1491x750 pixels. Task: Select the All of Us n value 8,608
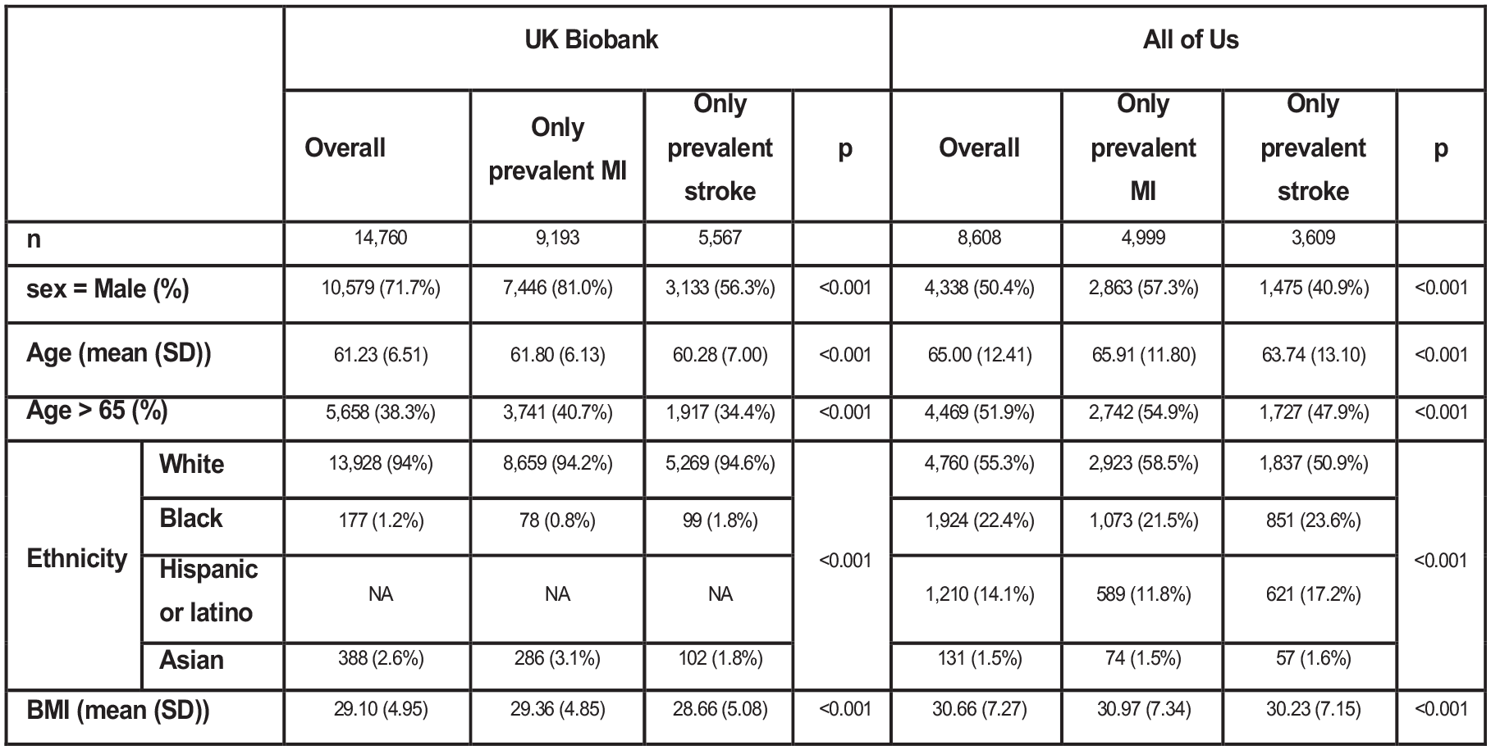tap(979, 238)
